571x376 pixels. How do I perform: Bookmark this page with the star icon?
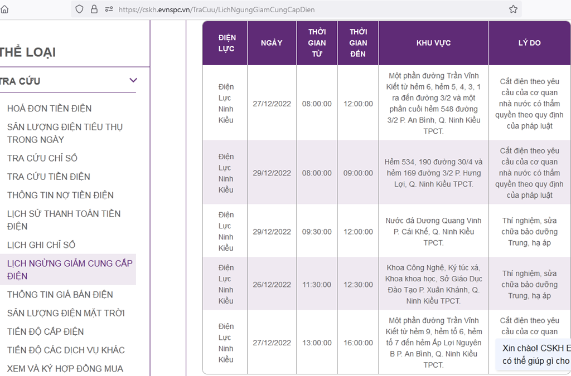(x=513, y=9)
